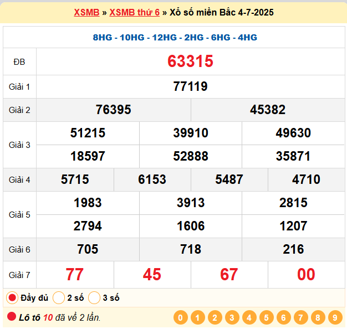Click the red dot beside Lô tô notice
The height and width of the screenshot is (329, 347).
(x=12, y=316)
